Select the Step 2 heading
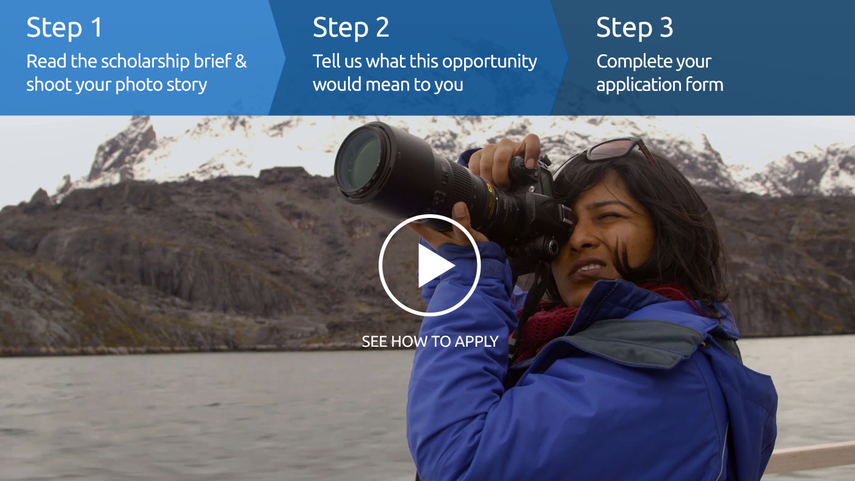Screen dimensions: 855x481 pos(351,27)
